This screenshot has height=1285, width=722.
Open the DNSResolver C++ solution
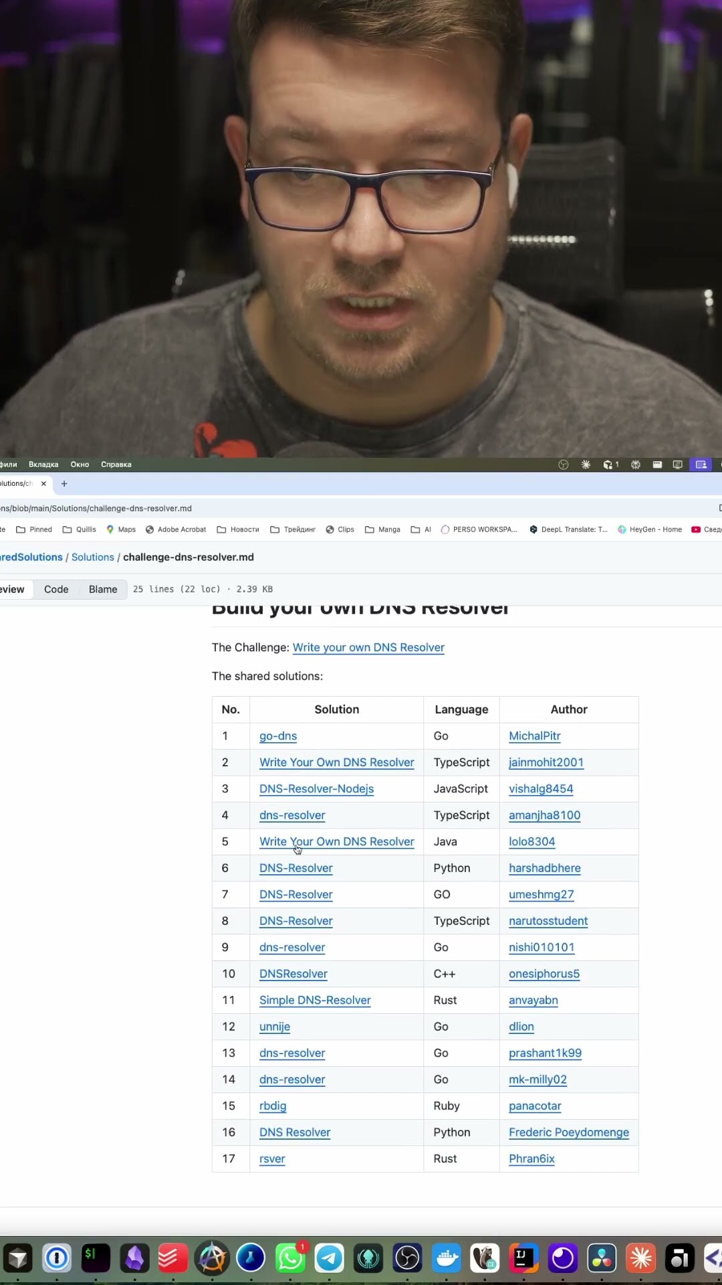[x=293, y=974]
